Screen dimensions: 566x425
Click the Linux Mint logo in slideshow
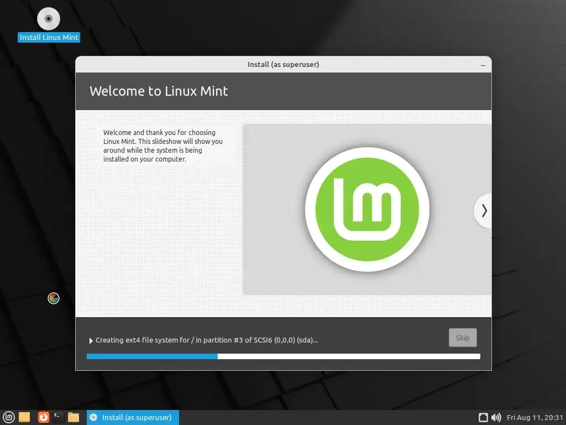pos(367,209)
